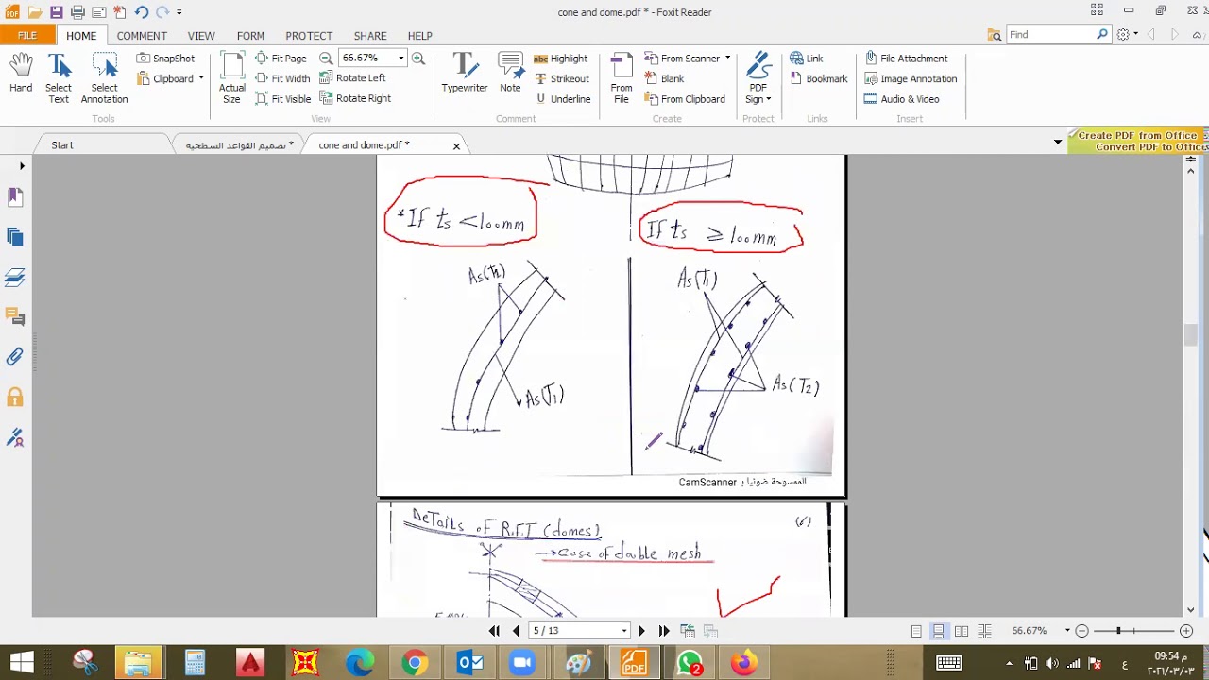Go to the previous page
Screen dimensions: 1209x680
point(516,631)
